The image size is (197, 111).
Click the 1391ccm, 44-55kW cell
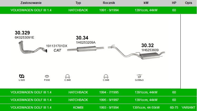[146, 108]
